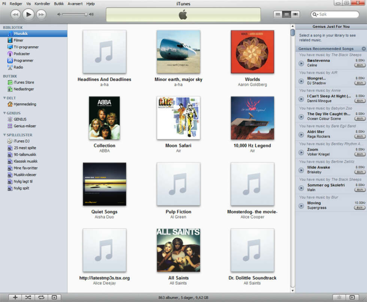Collapse the GENIUS section
Screen dimensions: 367x302
[4, 113]
